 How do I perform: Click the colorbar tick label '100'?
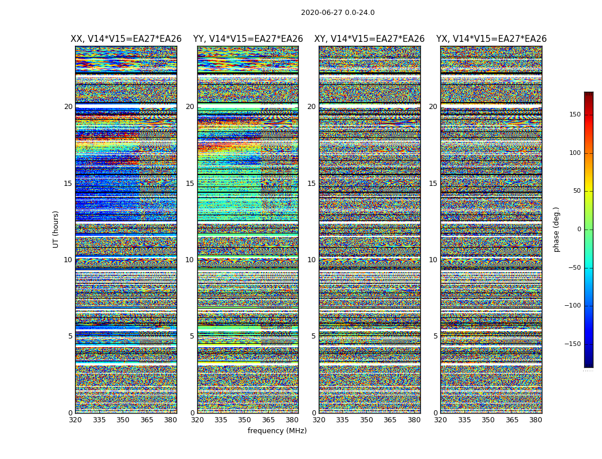[575, 153]
